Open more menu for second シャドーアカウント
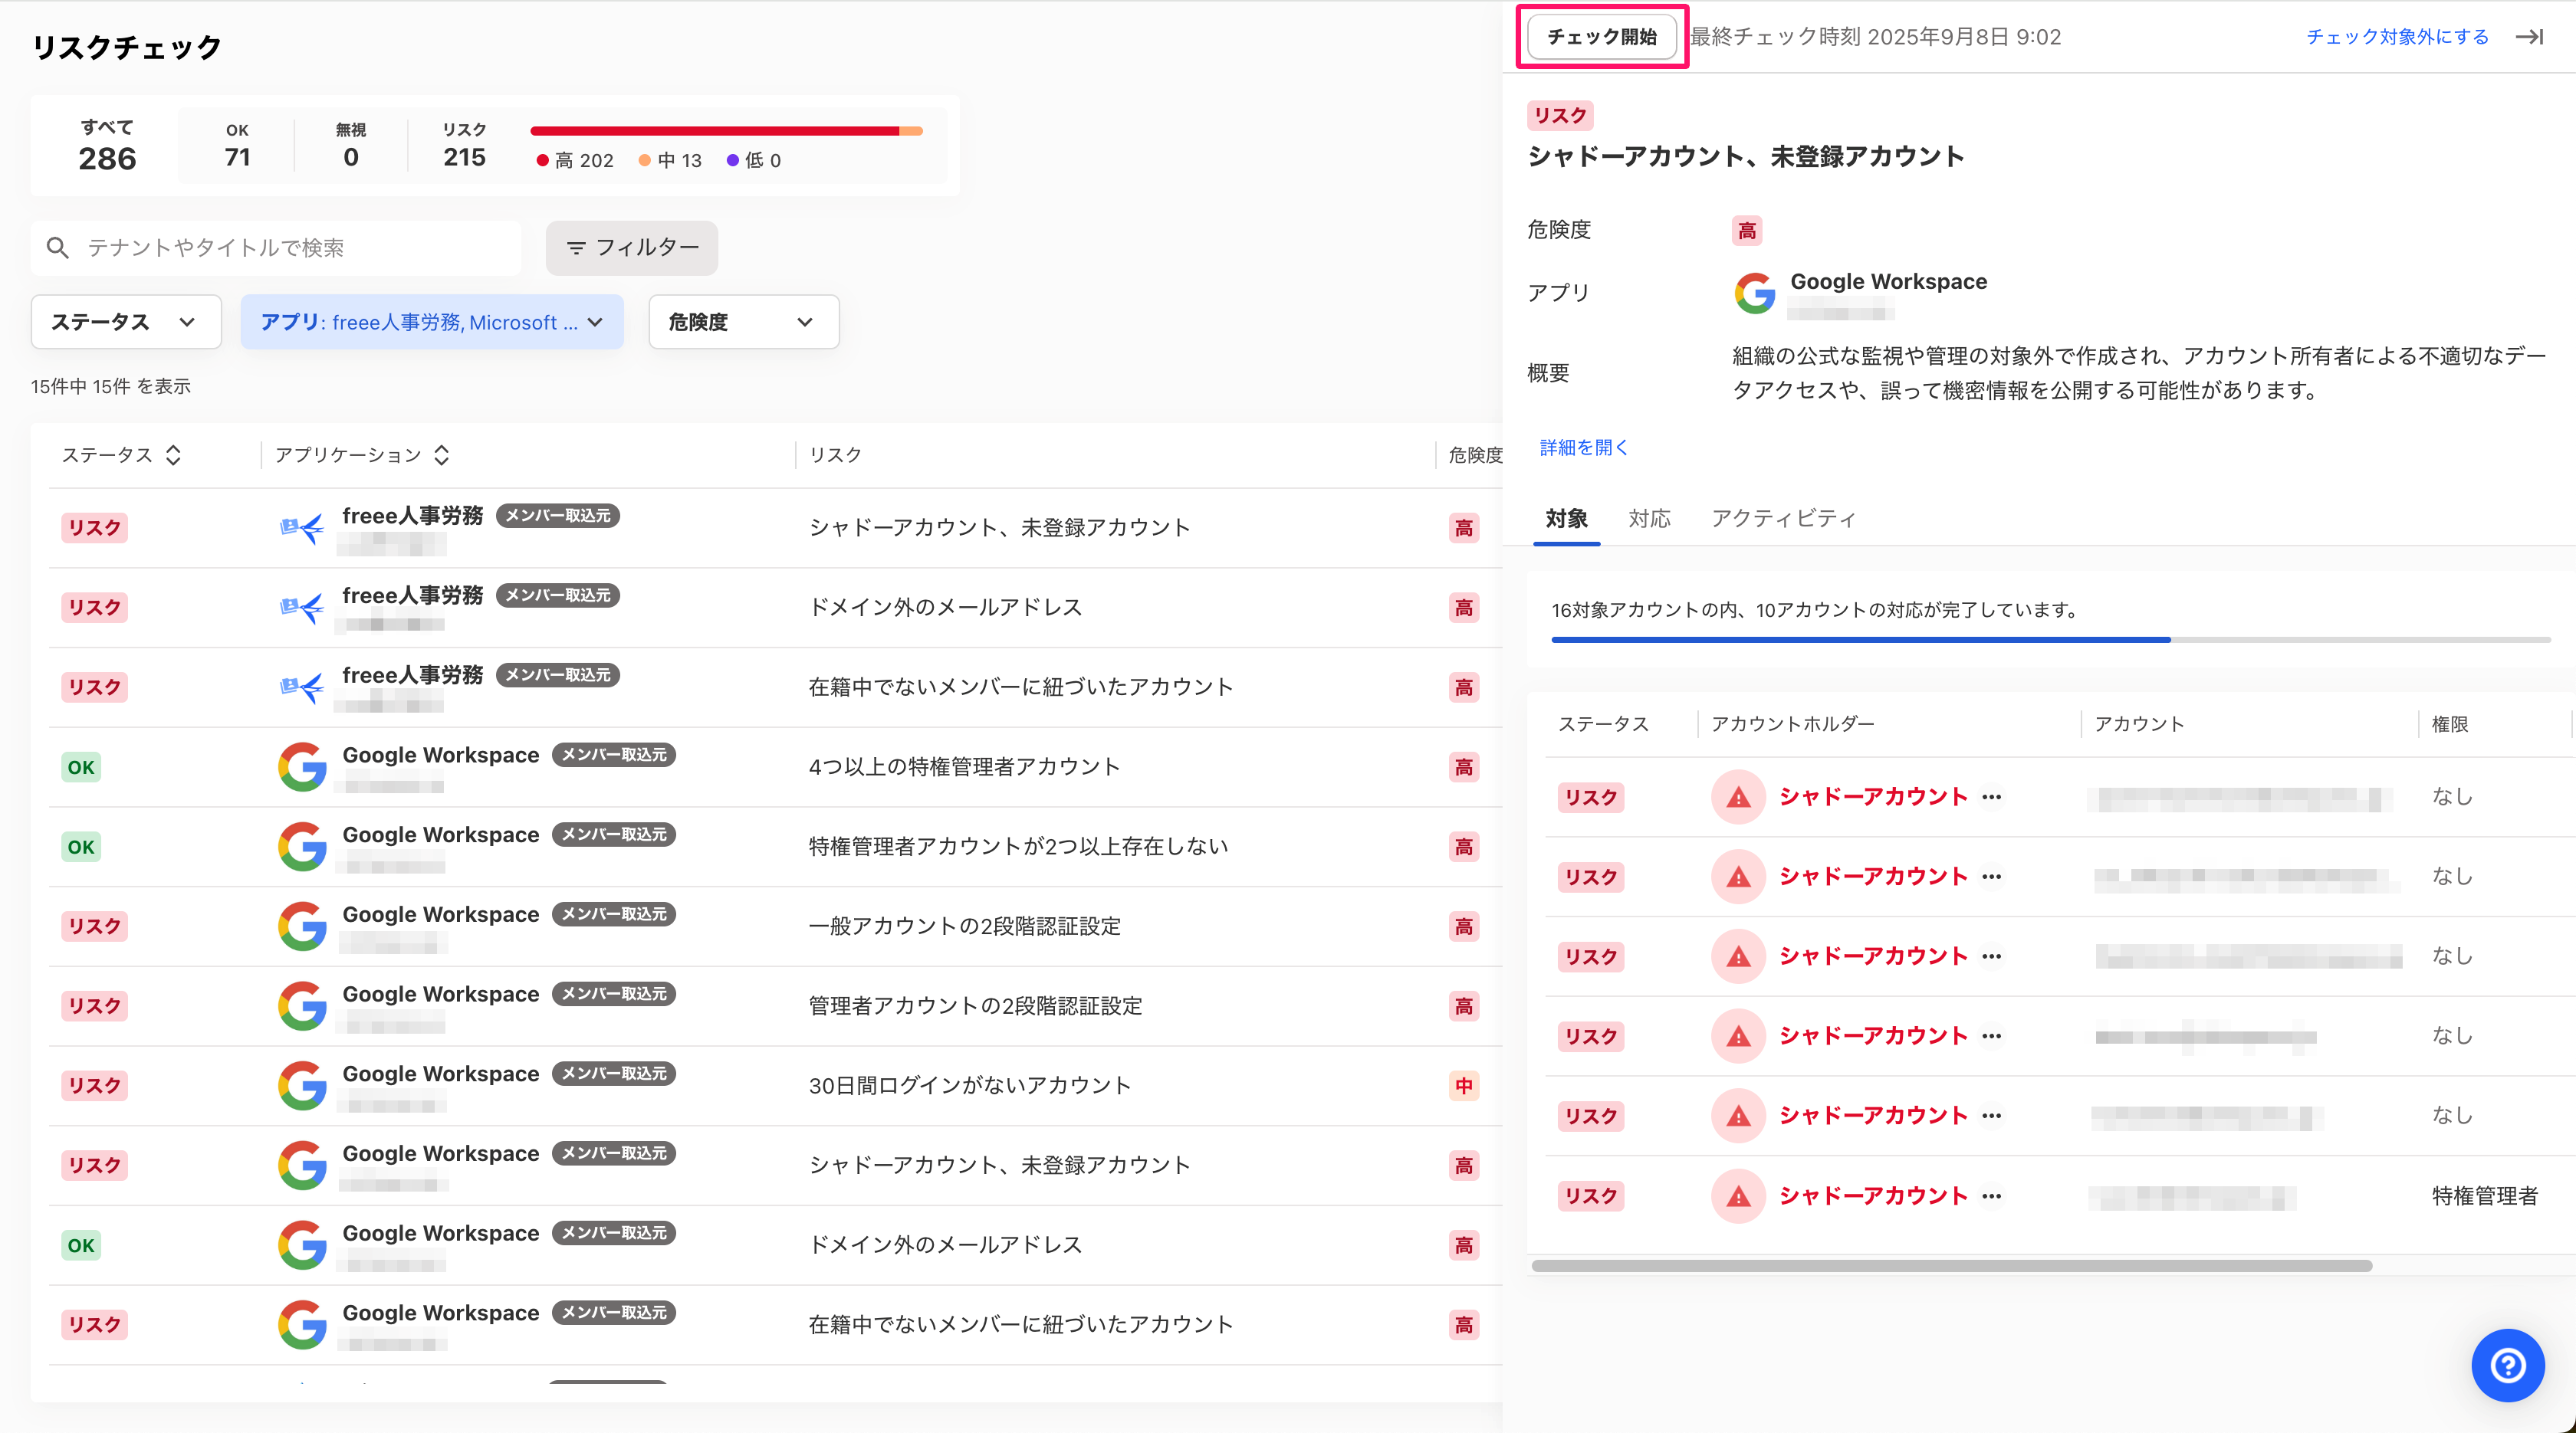Screen dimensions: 2576x1433 (1991, 877)
